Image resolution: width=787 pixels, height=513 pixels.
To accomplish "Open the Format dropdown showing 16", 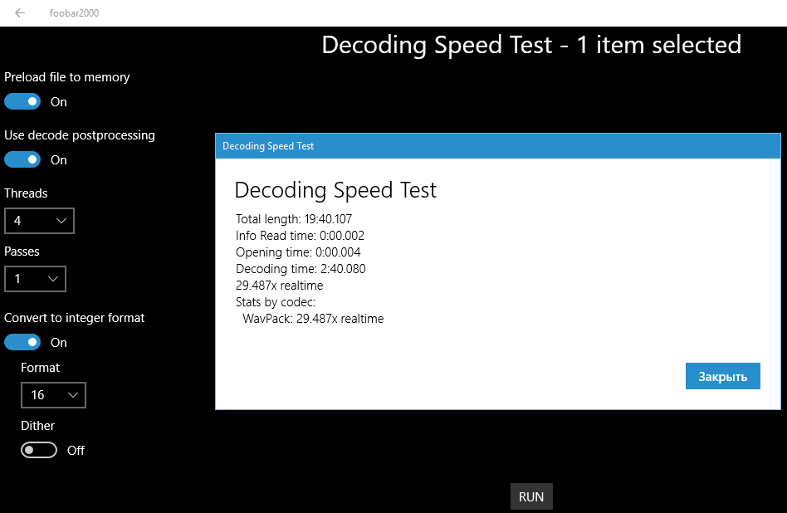I will [53, 395].
